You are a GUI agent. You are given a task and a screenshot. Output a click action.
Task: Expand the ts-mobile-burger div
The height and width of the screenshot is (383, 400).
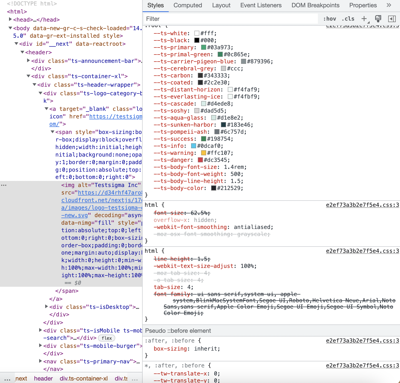point(40,346)
